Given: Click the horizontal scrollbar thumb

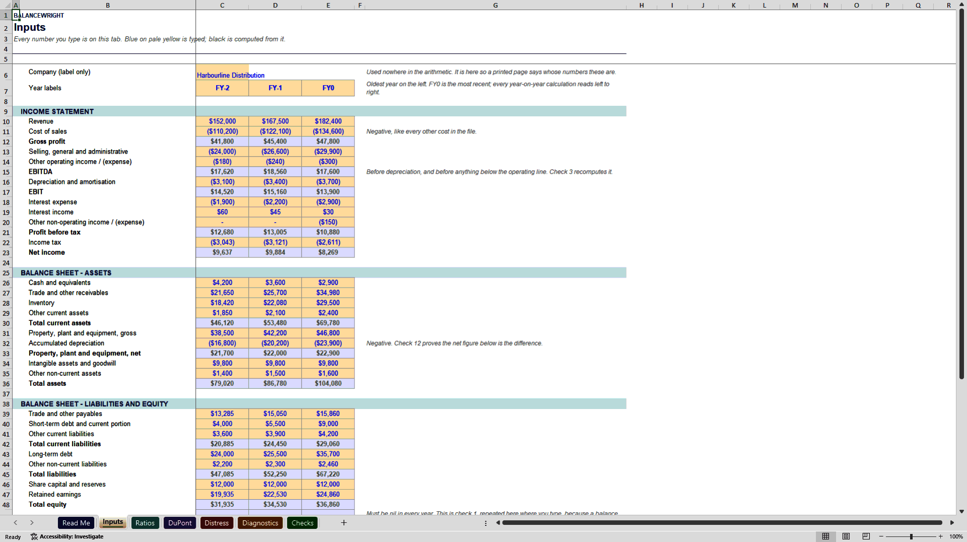Looking at the screenshot, I should tap(722, 523).
